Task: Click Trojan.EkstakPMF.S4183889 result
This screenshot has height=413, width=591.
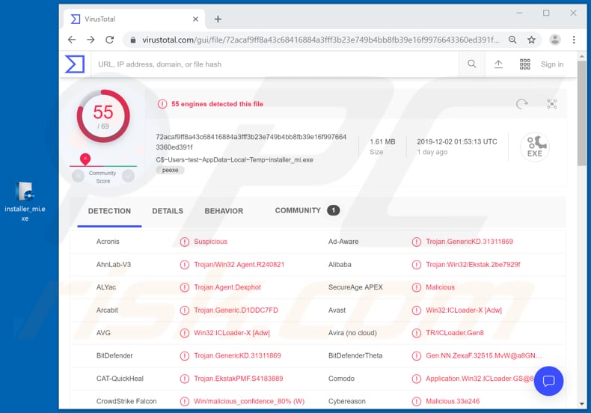Action: 238,379
